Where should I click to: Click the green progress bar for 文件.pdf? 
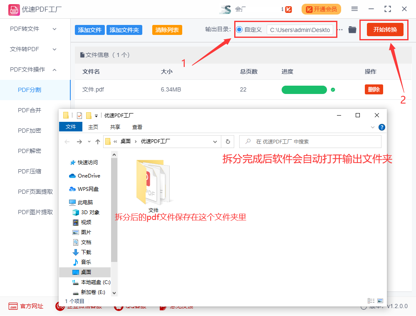click(304, 90)
